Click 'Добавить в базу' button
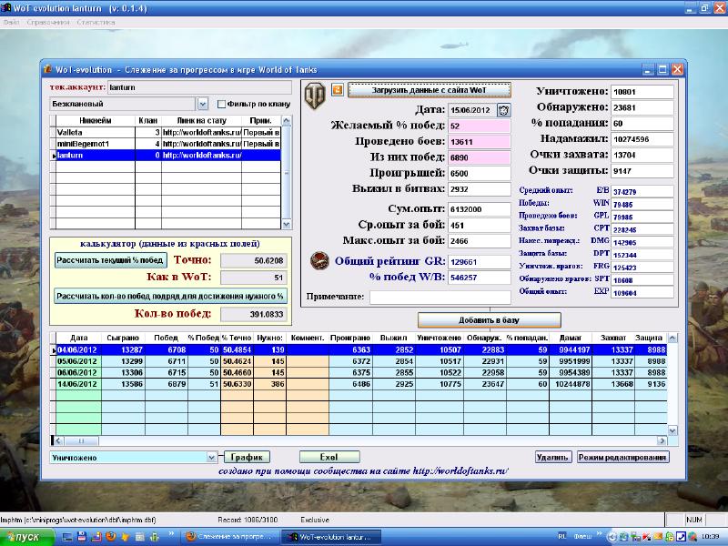 coord(490,320)
